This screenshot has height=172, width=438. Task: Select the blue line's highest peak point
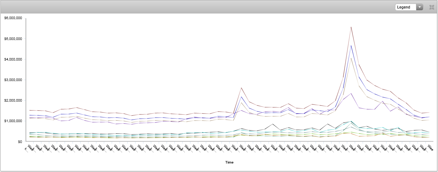pos(351,46)
